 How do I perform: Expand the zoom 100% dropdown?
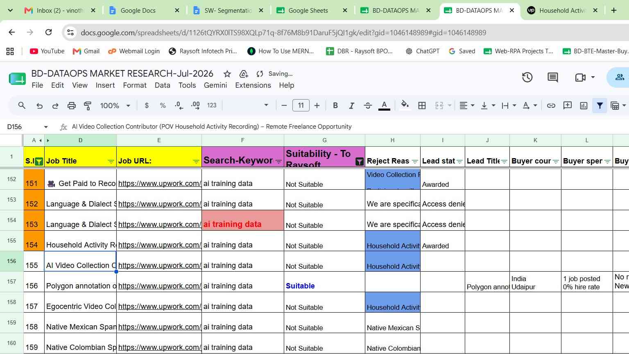pos(115,106)
